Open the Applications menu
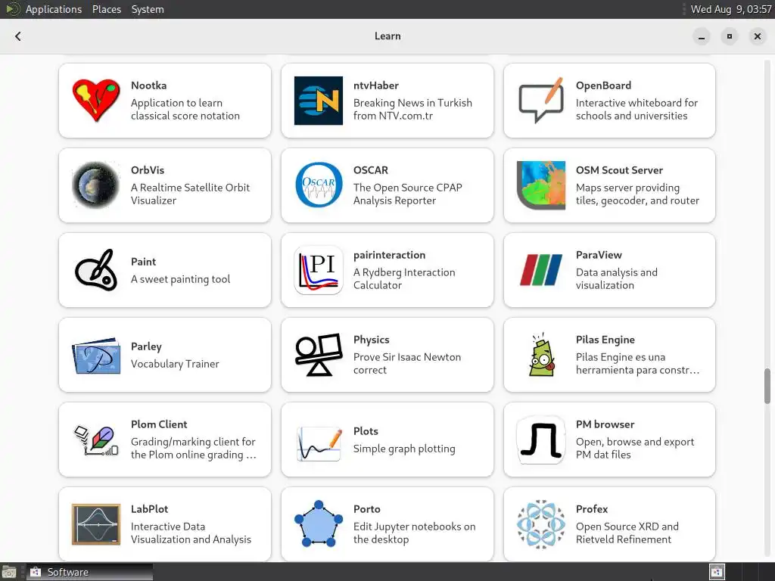The width and height of the screenshot is (775, 581). [x=54, y=9]
